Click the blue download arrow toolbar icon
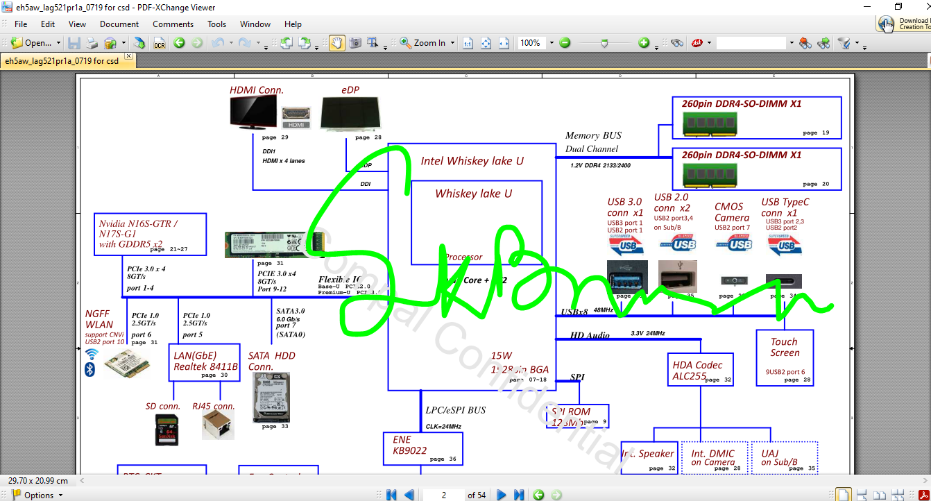 click(139, 43)
